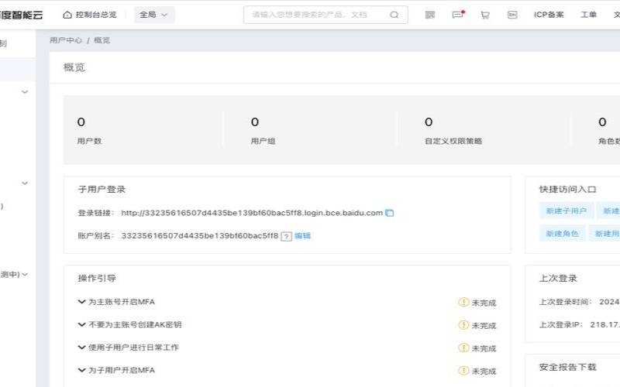Go to 用户中心 breadcrumb
The height and width of the screenshot is (387, 620).
pyautogui.click(x=66, y=40)
